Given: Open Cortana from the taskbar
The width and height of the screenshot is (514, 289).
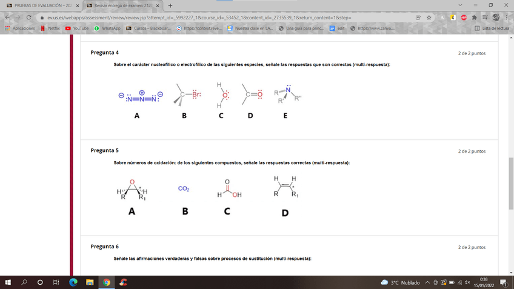Looking at the screenshot, I should pyautogui.click(x=40, y=282).
